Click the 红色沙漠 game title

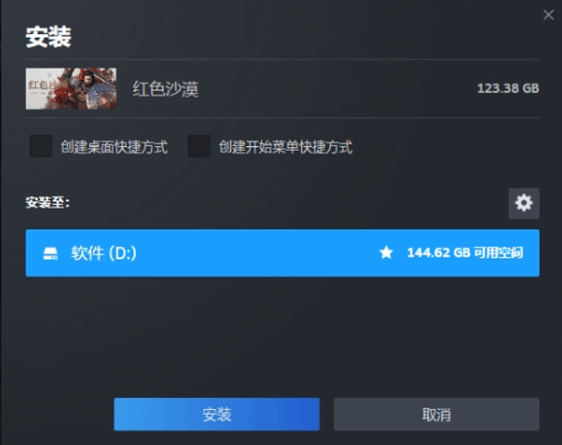(x=166, y=89)
